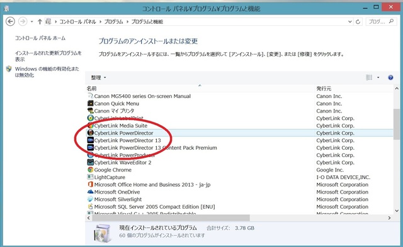This screenshot has width=403, height=247.
Task: Select CyberLink PowerDirector 13 entry
Action: click(127, 141)
